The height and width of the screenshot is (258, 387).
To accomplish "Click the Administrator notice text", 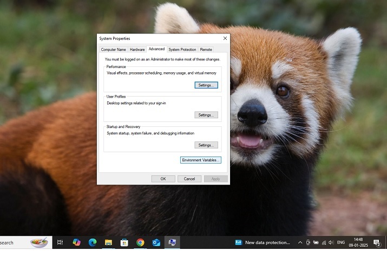I will tap(162, 59).
